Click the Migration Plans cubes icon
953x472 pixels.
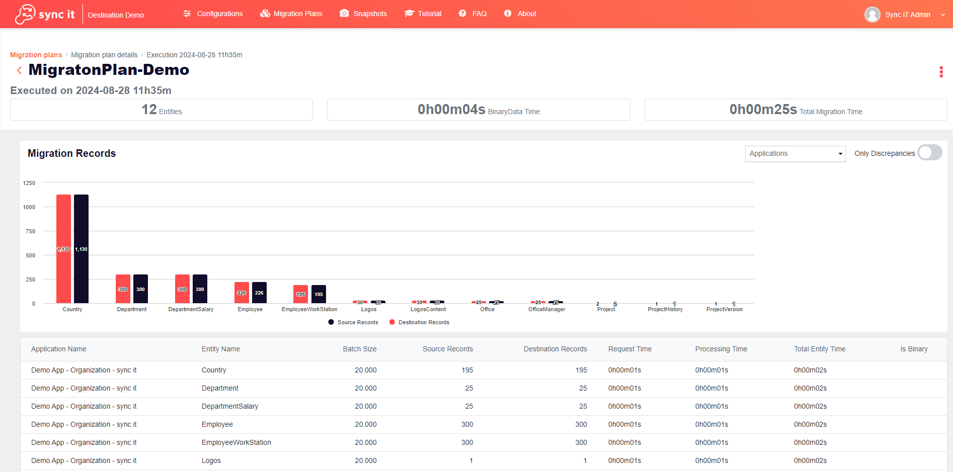coord(265,14)
